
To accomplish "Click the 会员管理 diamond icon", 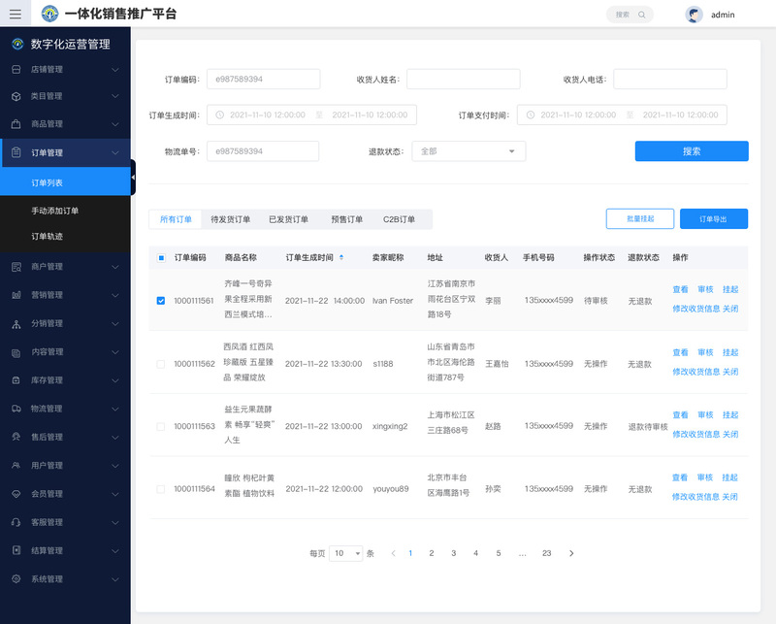I will tap(16, 494).
